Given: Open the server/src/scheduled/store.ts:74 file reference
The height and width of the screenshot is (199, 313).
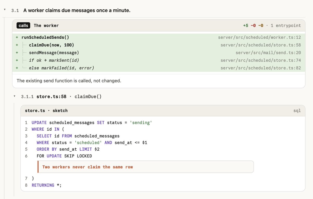Looking at the screenshot, I should click(261, 60).
